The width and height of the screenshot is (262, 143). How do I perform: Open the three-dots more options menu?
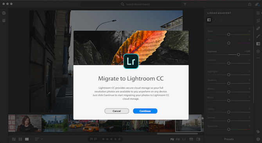258,58
